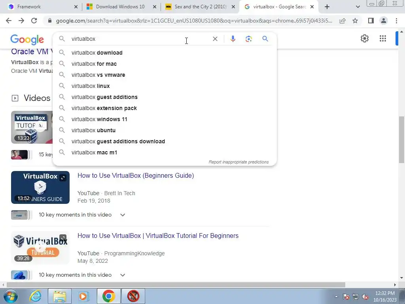
Task: Open the Google apps grid
Action: pos(383,38)
